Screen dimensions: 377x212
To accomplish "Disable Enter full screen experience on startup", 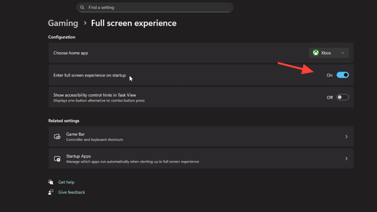I will tap(342, 75).
